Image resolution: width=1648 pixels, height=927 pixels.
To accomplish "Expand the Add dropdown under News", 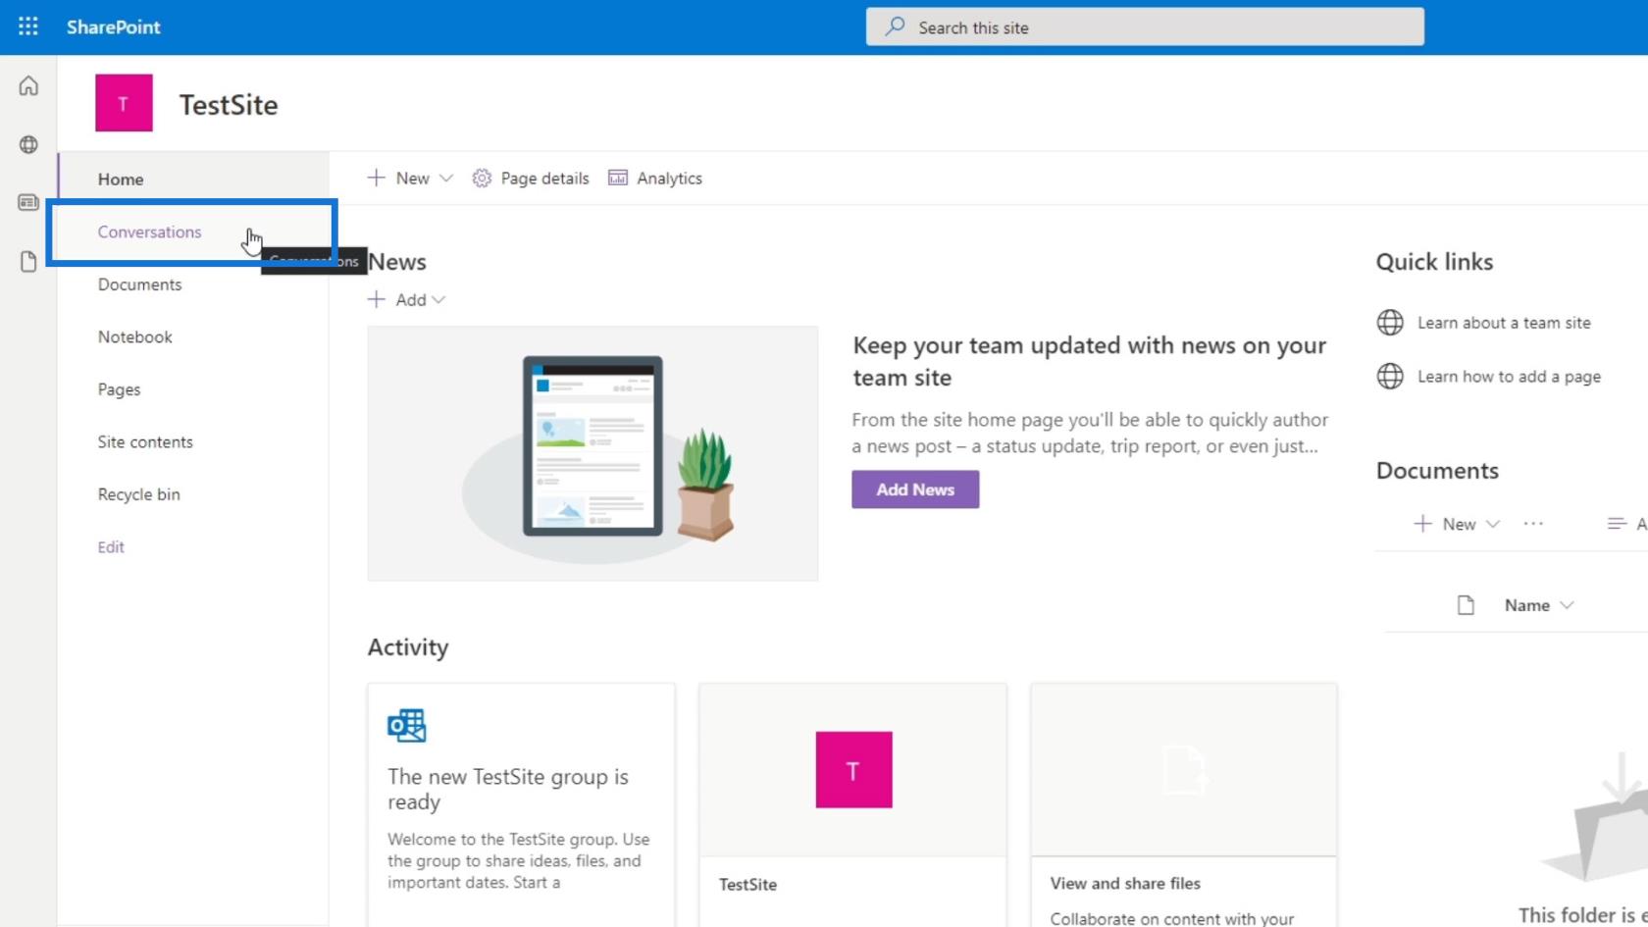I will click(438, 300).
